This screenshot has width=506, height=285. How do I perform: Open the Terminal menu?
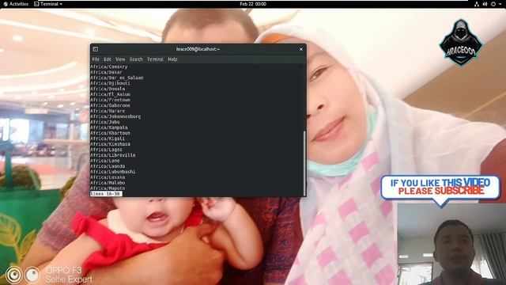point(155,59)
